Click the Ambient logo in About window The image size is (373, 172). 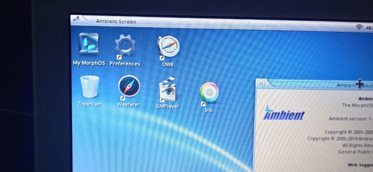pyautogui.click(x=284, y=114)
